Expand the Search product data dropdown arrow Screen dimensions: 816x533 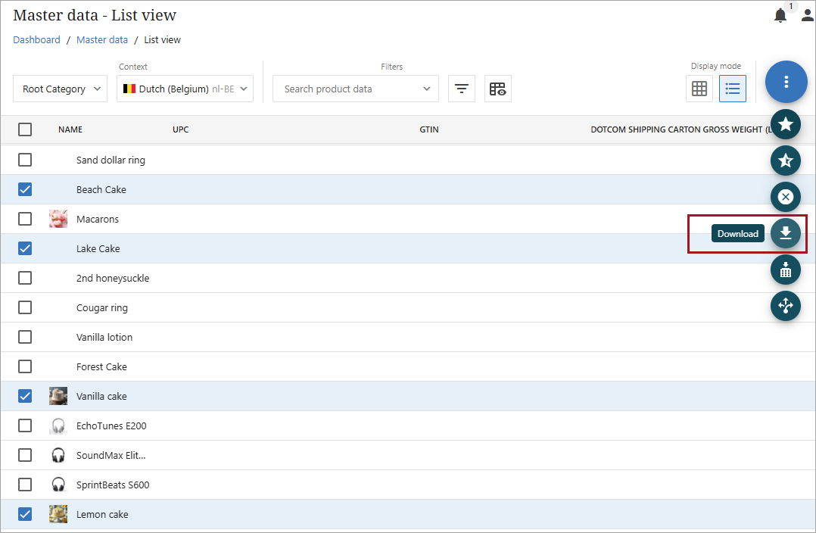(x=427, y=89)
